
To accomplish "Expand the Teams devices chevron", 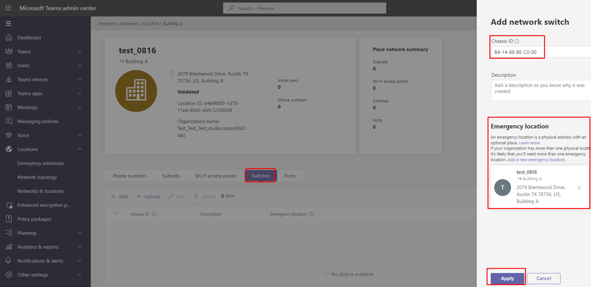I will 79,79.
